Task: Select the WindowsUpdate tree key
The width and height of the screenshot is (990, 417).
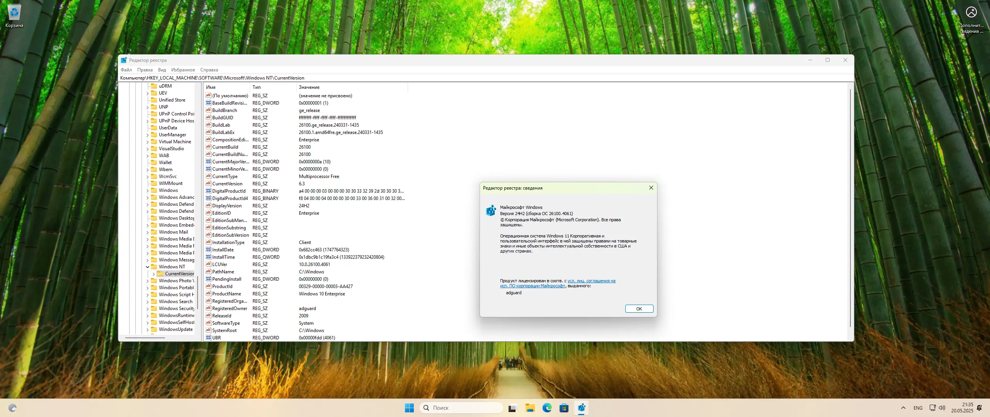Action: coord(176,329)
